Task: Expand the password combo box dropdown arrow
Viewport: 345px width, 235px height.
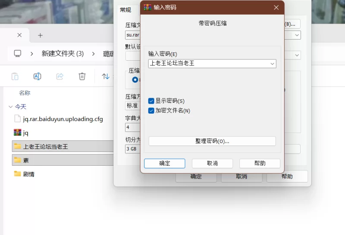Action: [272, 64]
